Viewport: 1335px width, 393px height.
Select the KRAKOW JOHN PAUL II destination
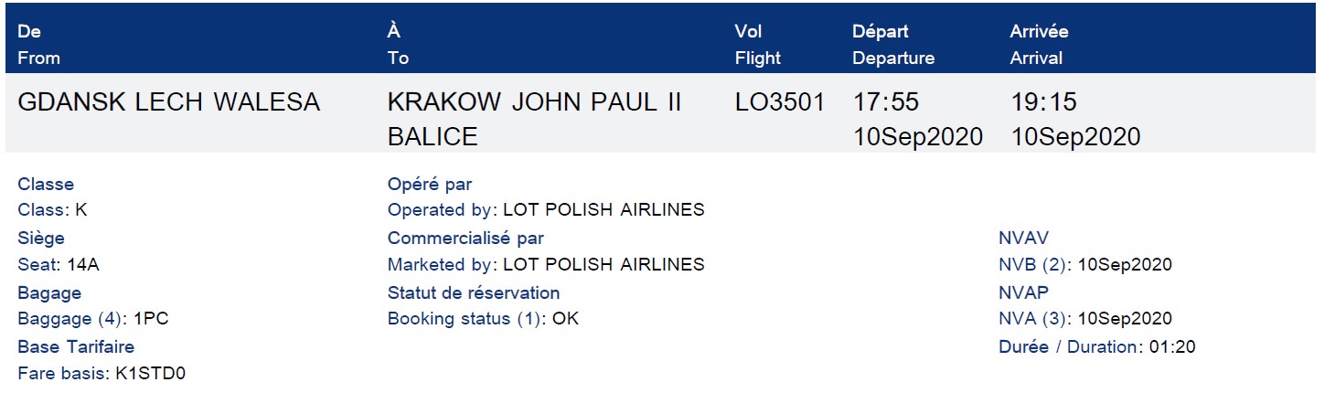(x=535, y=120)
